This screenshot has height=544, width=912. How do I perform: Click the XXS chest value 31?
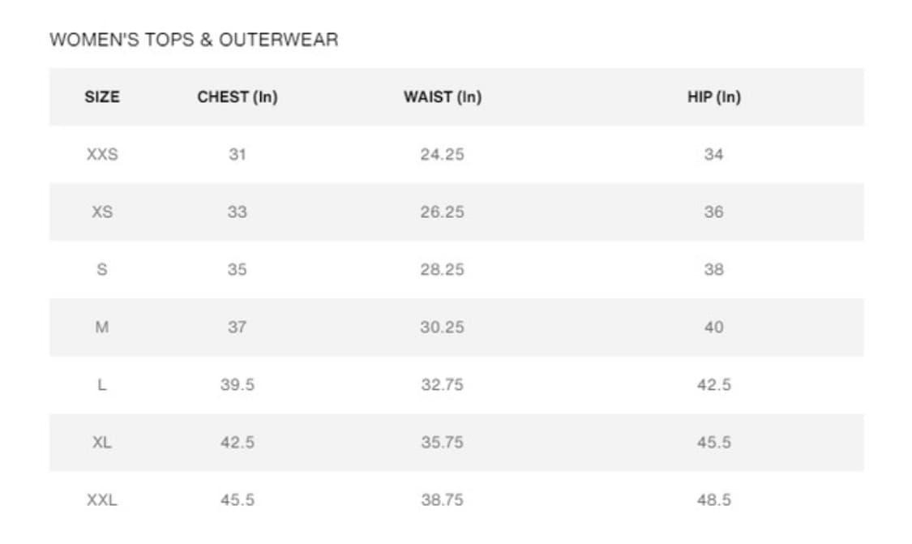coord(237,154)
